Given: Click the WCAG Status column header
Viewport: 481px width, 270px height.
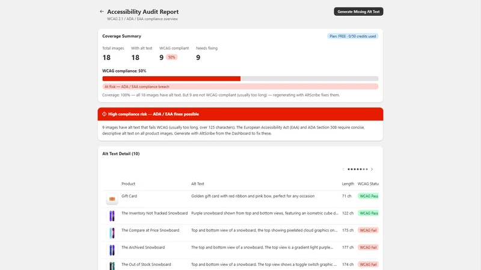Looking at the screenshot, I should click(368, 184).
